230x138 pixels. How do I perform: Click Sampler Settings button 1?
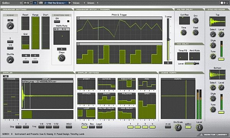point(130,127)
